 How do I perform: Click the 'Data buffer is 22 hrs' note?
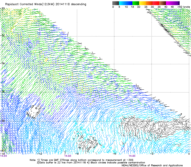[61, 163]
